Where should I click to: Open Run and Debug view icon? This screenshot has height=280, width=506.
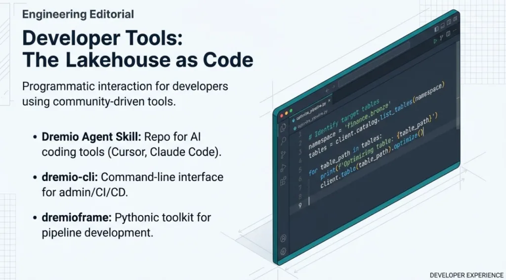coord(283,168)
